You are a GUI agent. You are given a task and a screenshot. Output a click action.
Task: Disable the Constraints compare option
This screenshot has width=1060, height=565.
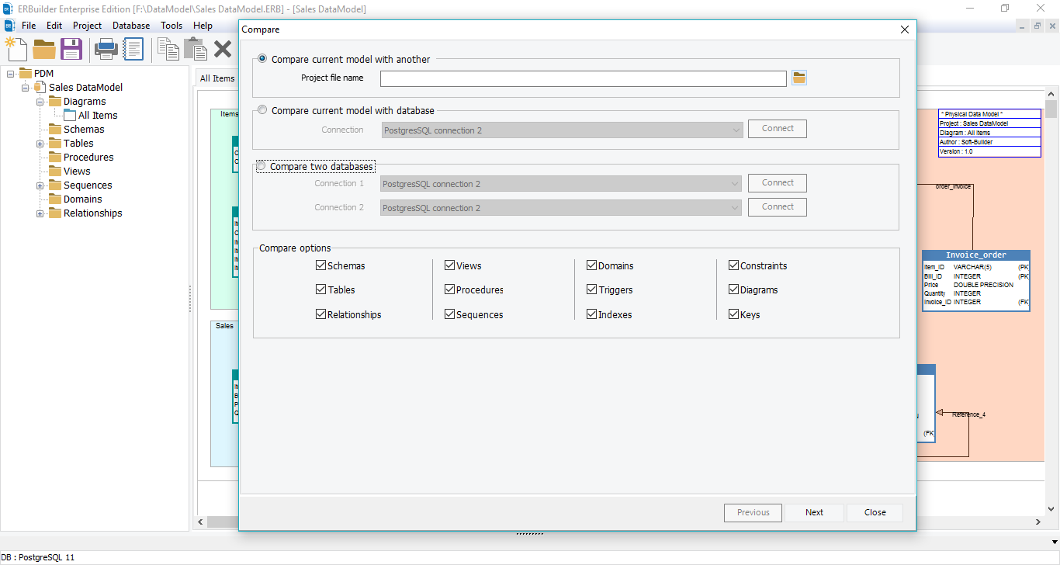(733, 265)
